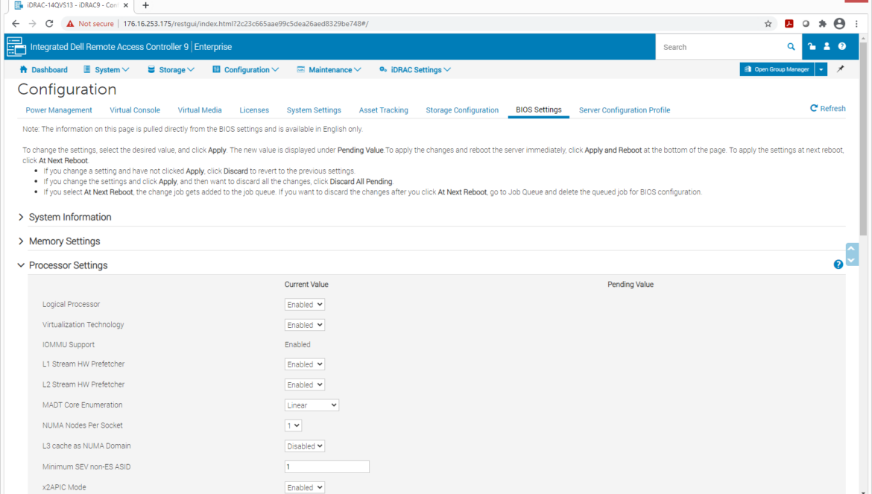The image size is (872, 494).
Task: Click the iDRAC Search input field
Action: (721, 47)
